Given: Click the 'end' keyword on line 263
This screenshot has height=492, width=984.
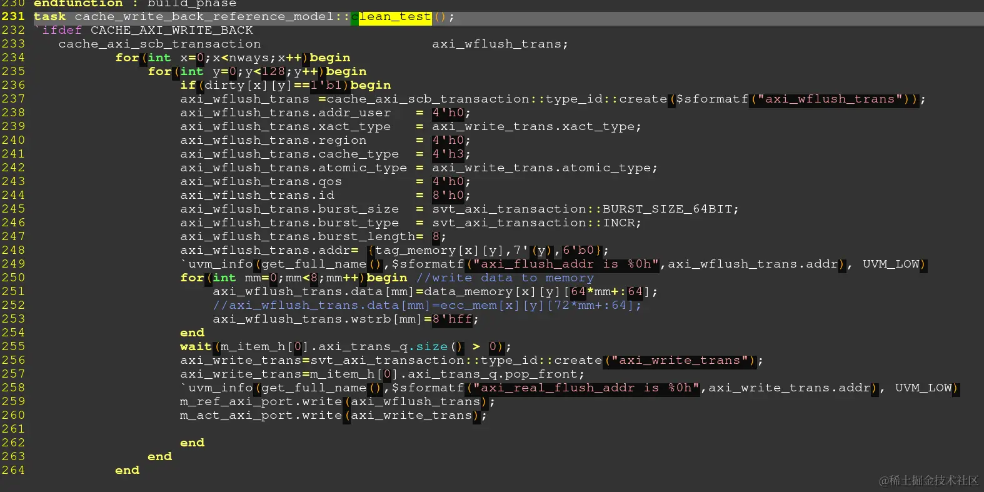Looking at the screenshot, I should [159, 456].
